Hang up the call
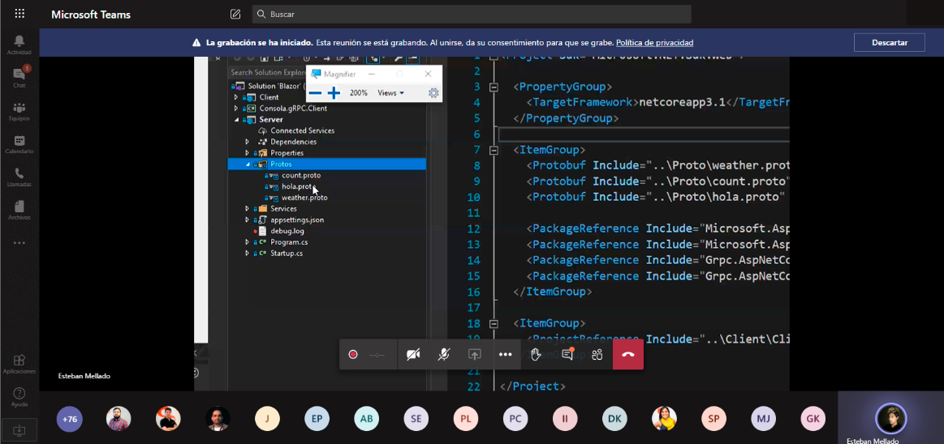Image resolution: width=944 pixels, height=444 pixels. (x=628, y=355)
